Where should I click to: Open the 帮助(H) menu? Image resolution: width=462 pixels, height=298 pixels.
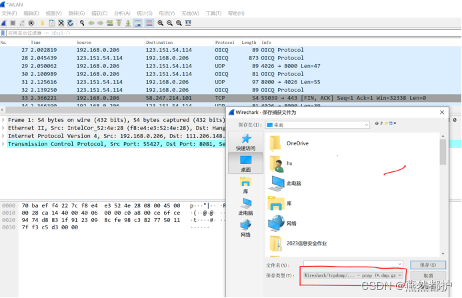[x=236, y=13]
